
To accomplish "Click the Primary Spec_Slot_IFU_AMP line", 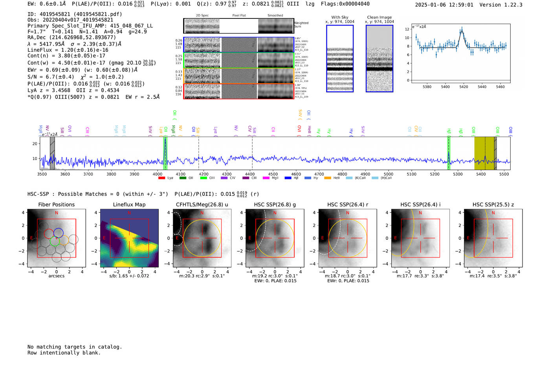I will 90,26.
